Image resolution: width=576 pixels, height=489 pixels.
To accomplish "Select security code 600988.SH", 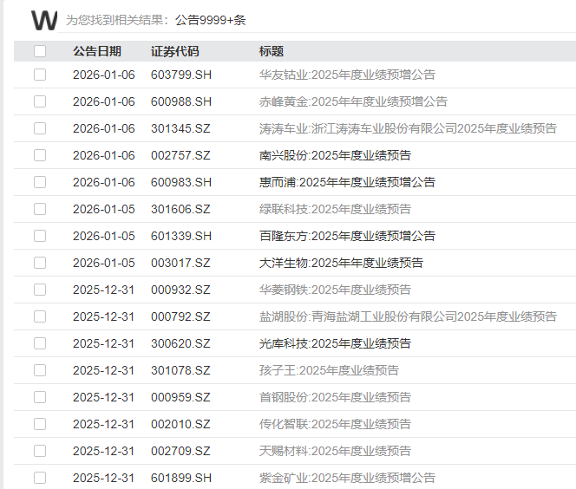I will pyautogui.click(x=181, y=101).
